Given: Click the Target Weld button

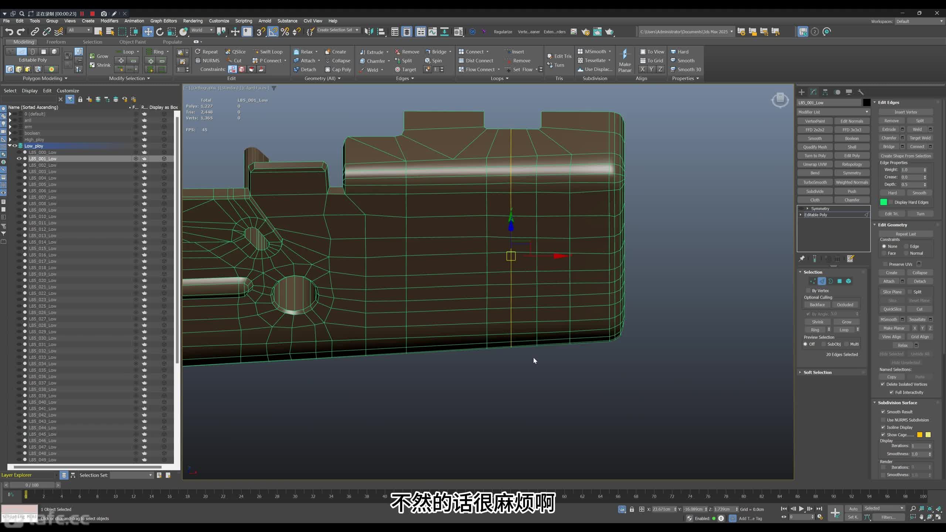Looking at the screenshot, I should pos(920,138).
